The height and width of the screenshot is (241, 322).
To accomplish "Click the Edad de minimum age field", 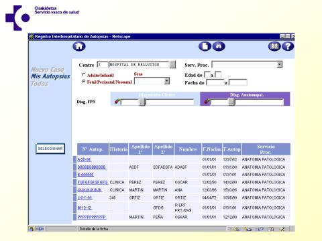I will (207, 75).
